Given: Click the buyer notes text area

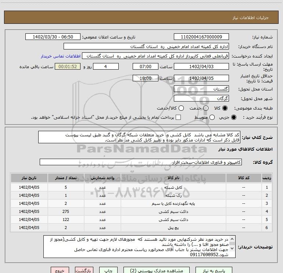Looking at the screenshot, I should [x=139, y=247].
